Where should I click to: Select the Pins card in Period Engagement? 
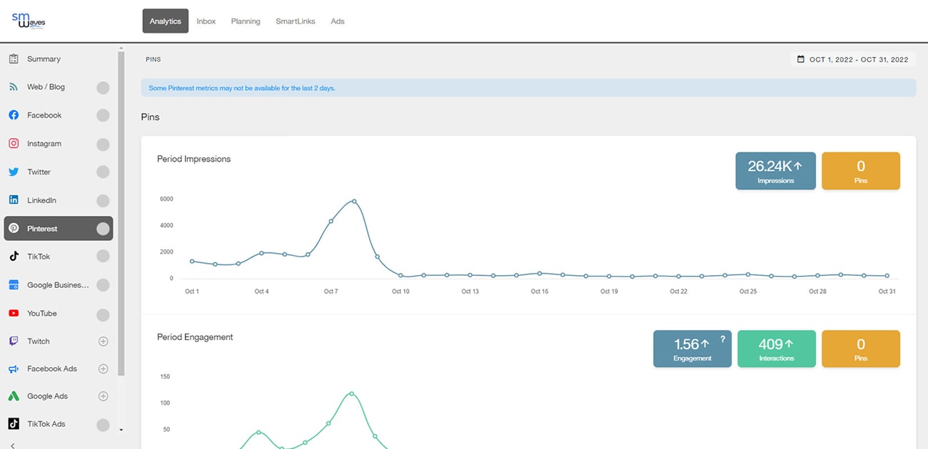(861, 349)
